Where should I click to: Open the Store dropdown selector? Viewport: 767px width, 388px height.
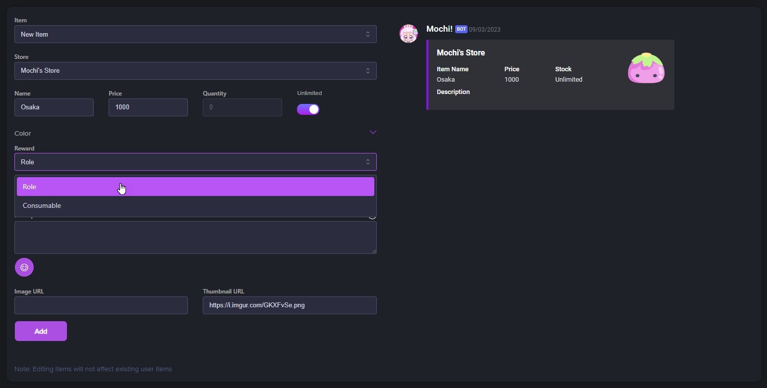[x=195, y=71]
